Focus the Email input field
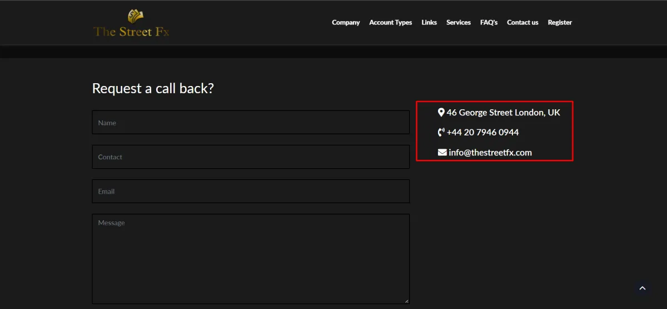The width and height of the screenshot is (667, 309). click(251, 191)
